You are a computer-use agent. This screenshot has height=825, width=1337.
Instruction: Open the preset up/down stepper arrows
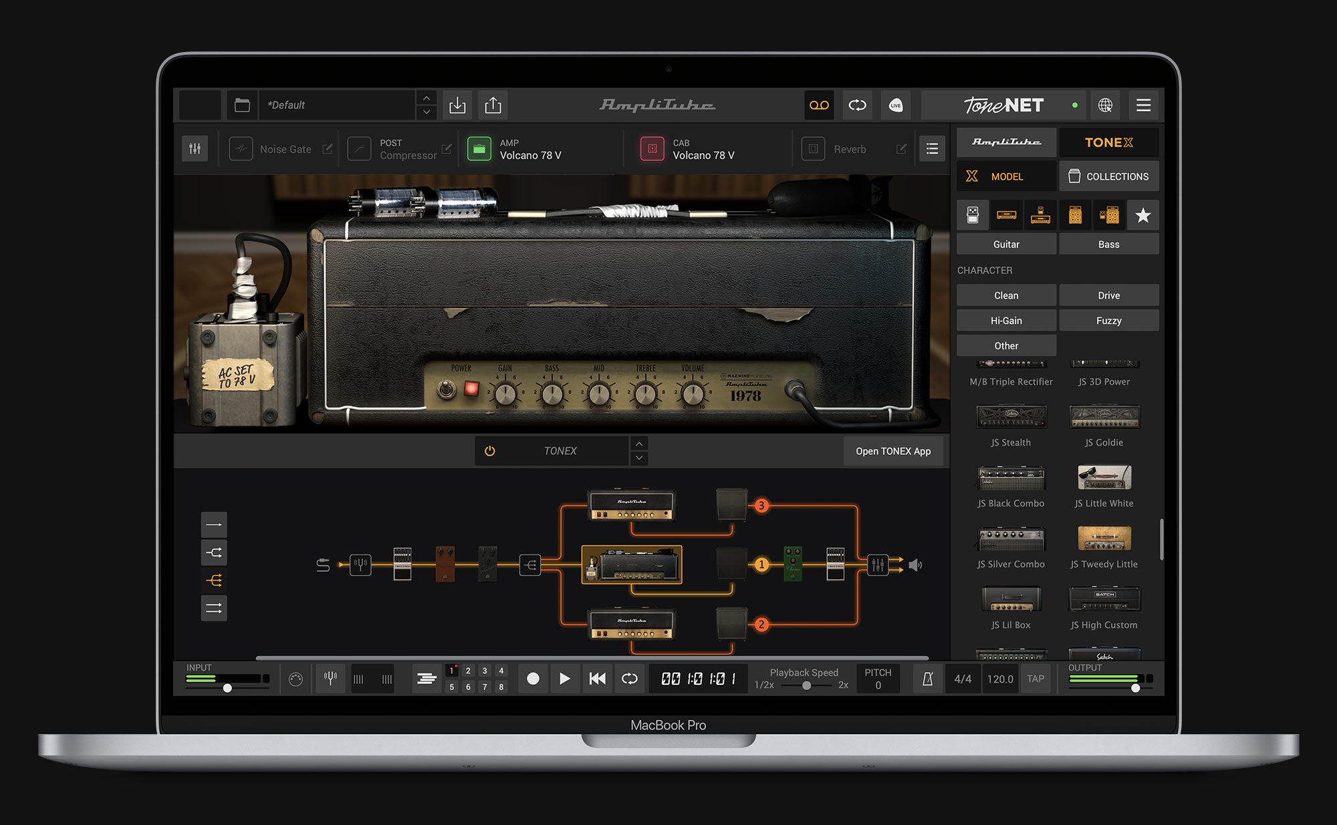(426, 105)
